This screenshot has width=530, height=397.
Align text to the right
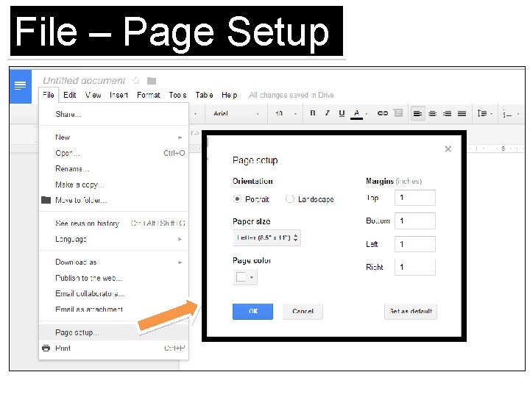tap(448, 113)
